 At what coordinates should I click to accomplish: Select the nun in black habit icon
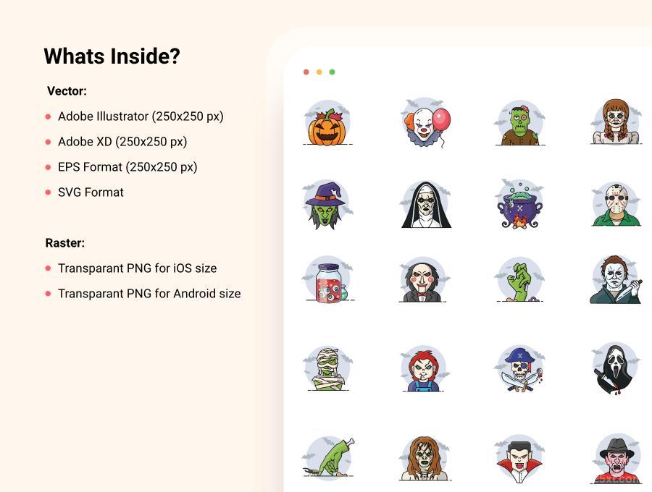pyautogui.click(x=426, y=204)
